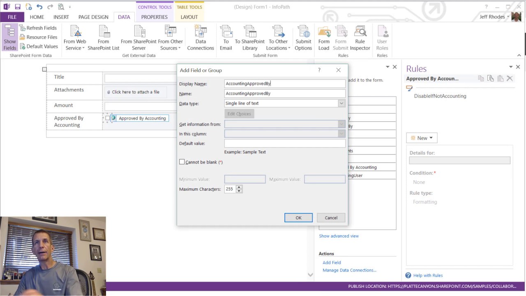Click the Undo arrow in title bar

(39, 7)
